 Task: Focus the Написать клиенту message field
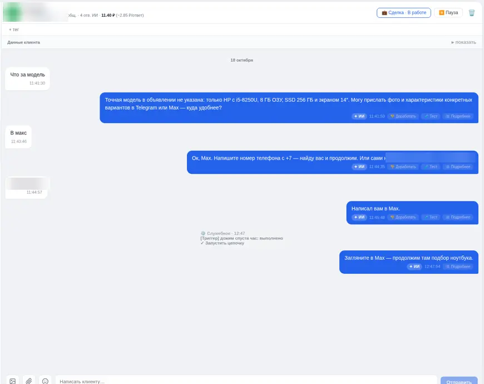click(246, 381)
